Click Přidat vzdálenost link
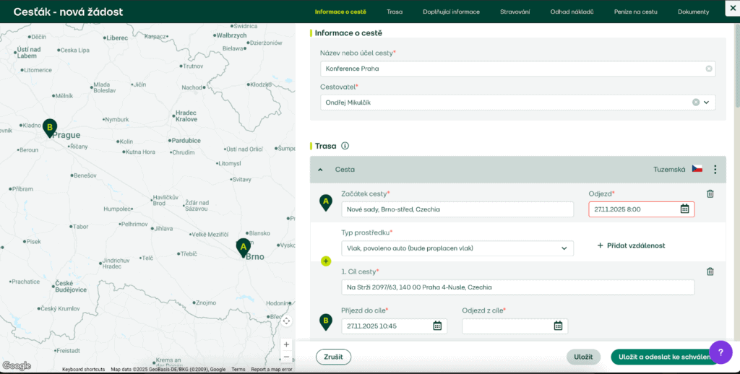The image size is (740, 374). [631, 245]
